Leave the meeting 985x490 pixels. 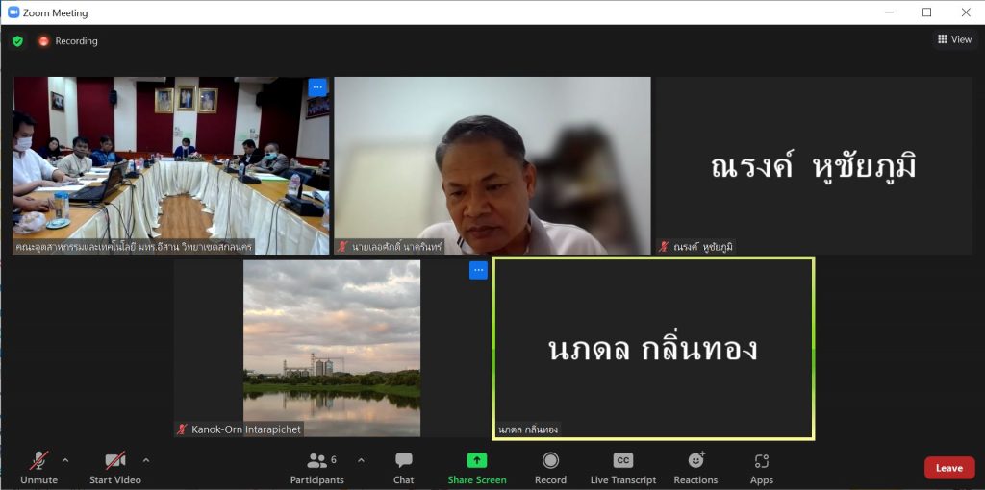(x=948, y=468)
